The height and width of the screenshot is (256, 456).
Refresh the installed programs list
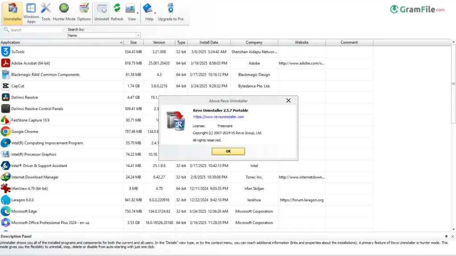(x=117, y=12)
